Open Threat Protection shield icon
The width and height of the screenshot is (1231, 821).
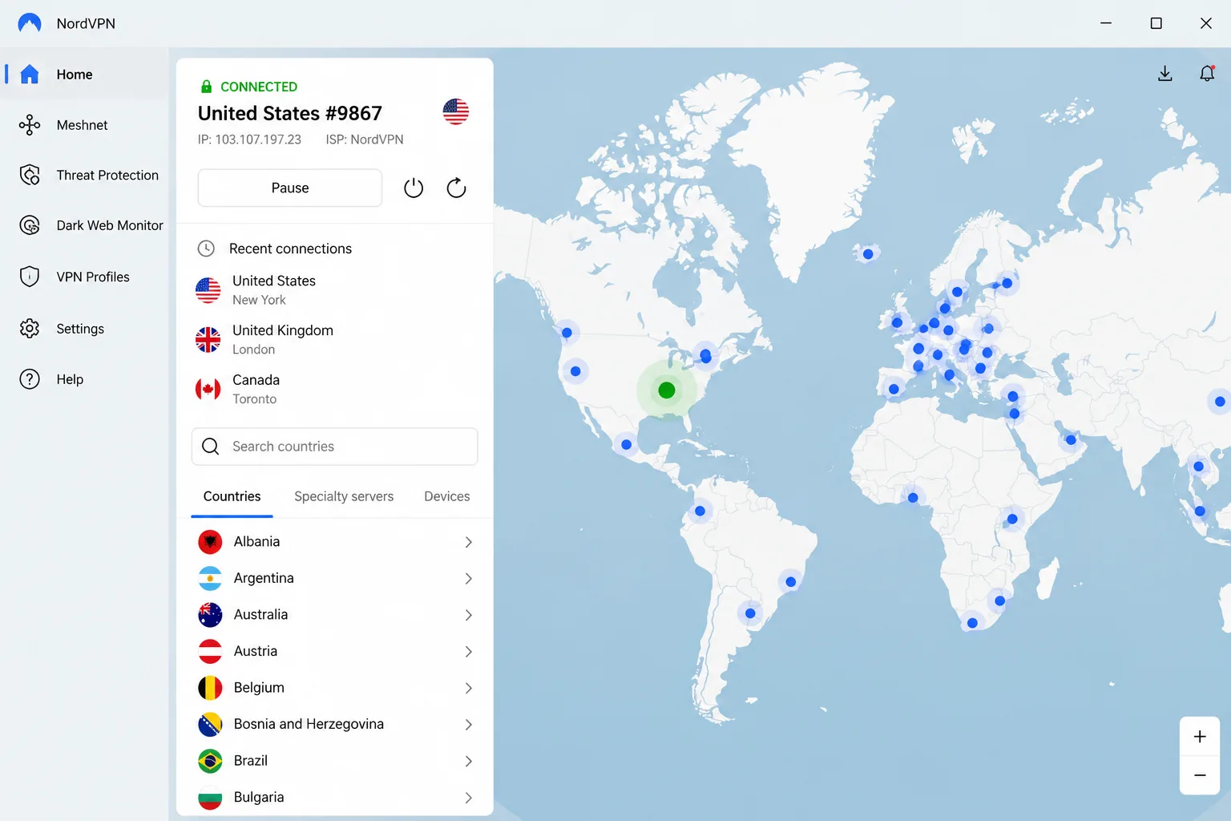30,175
